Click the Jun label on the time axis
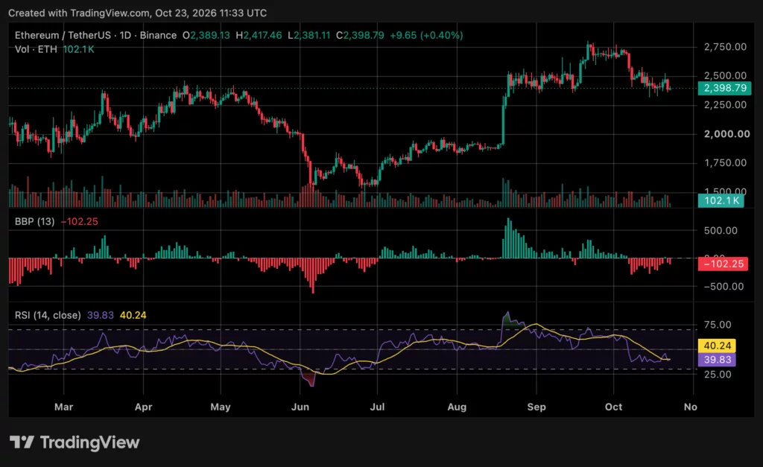Viewport: 763px width, 467px height. pyautogui.click(x=300, y=407)
